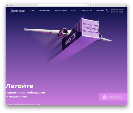This screenshot has width=133, height=113.
Task: Click the circular icon next to address bar
Action: pyautogui.click(x=90, y=5)
